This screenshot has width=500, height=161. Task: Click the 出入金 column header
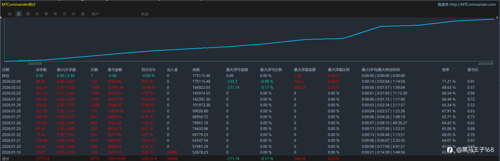[172, 70]
